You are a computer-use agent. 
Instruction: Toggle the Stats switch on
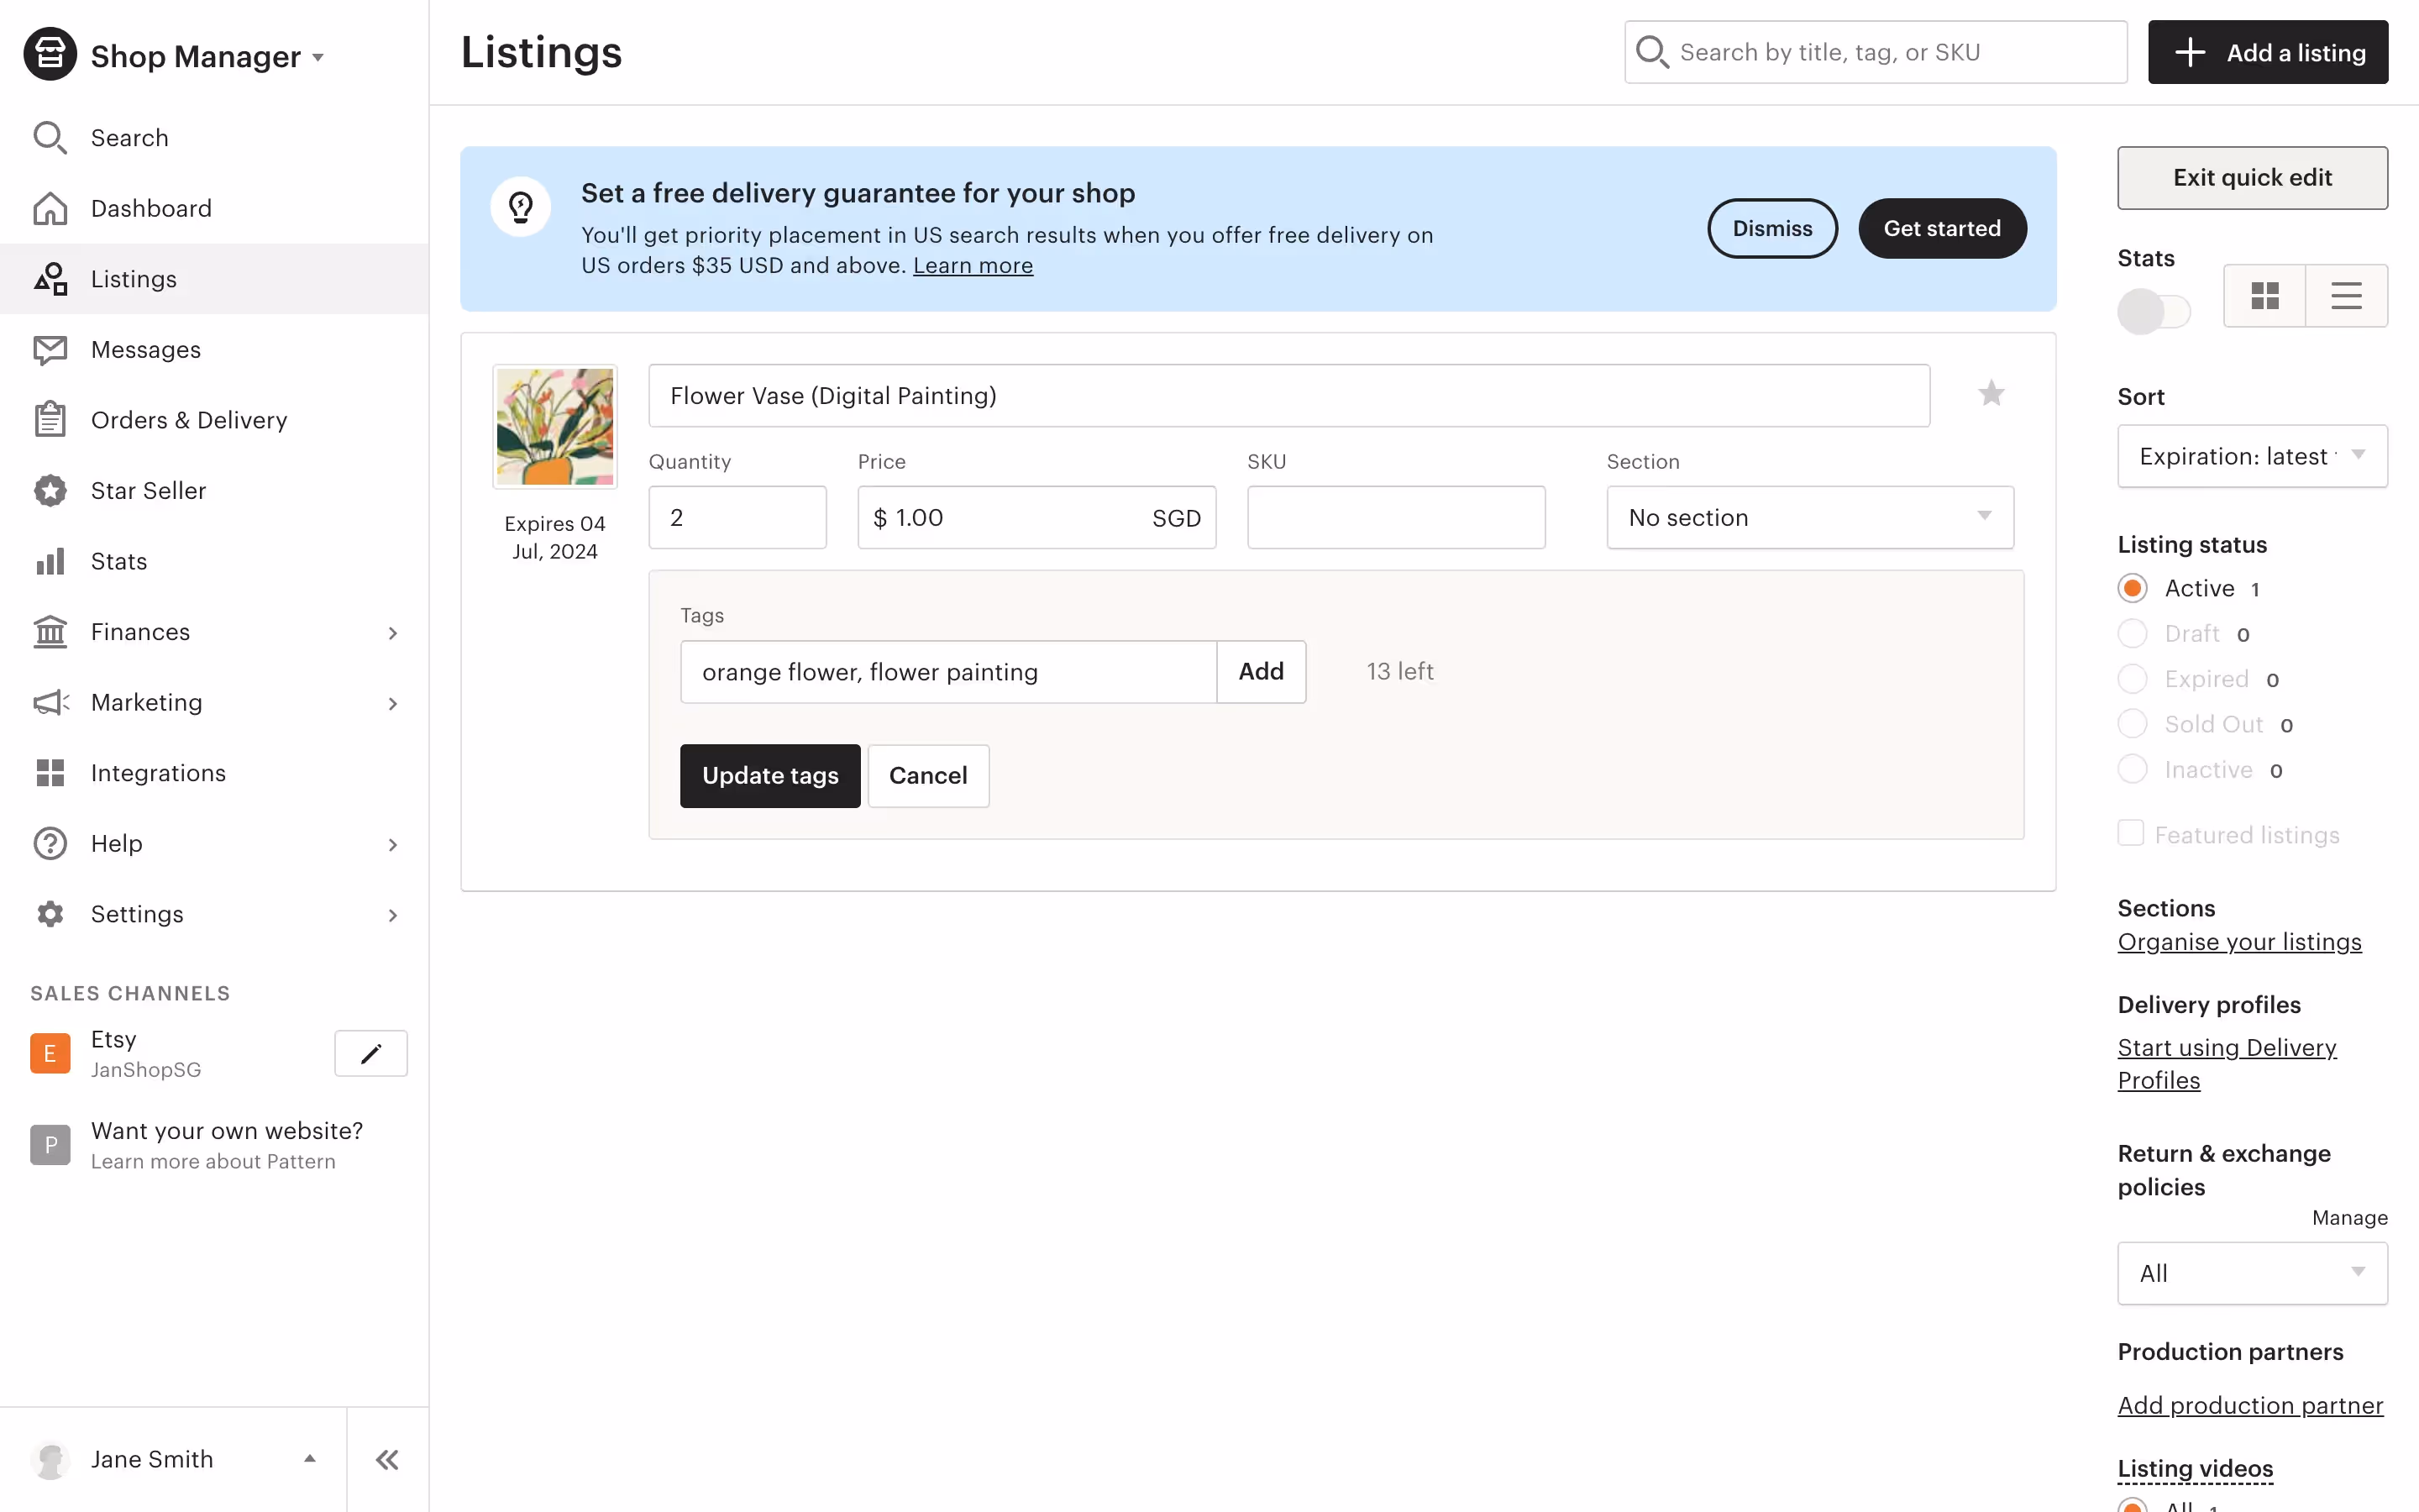click(2153, 312)
